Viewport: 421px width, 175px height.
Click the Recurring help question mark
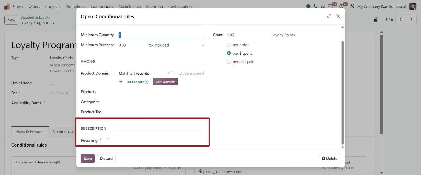pyautogui.click(x=100, y=139)
